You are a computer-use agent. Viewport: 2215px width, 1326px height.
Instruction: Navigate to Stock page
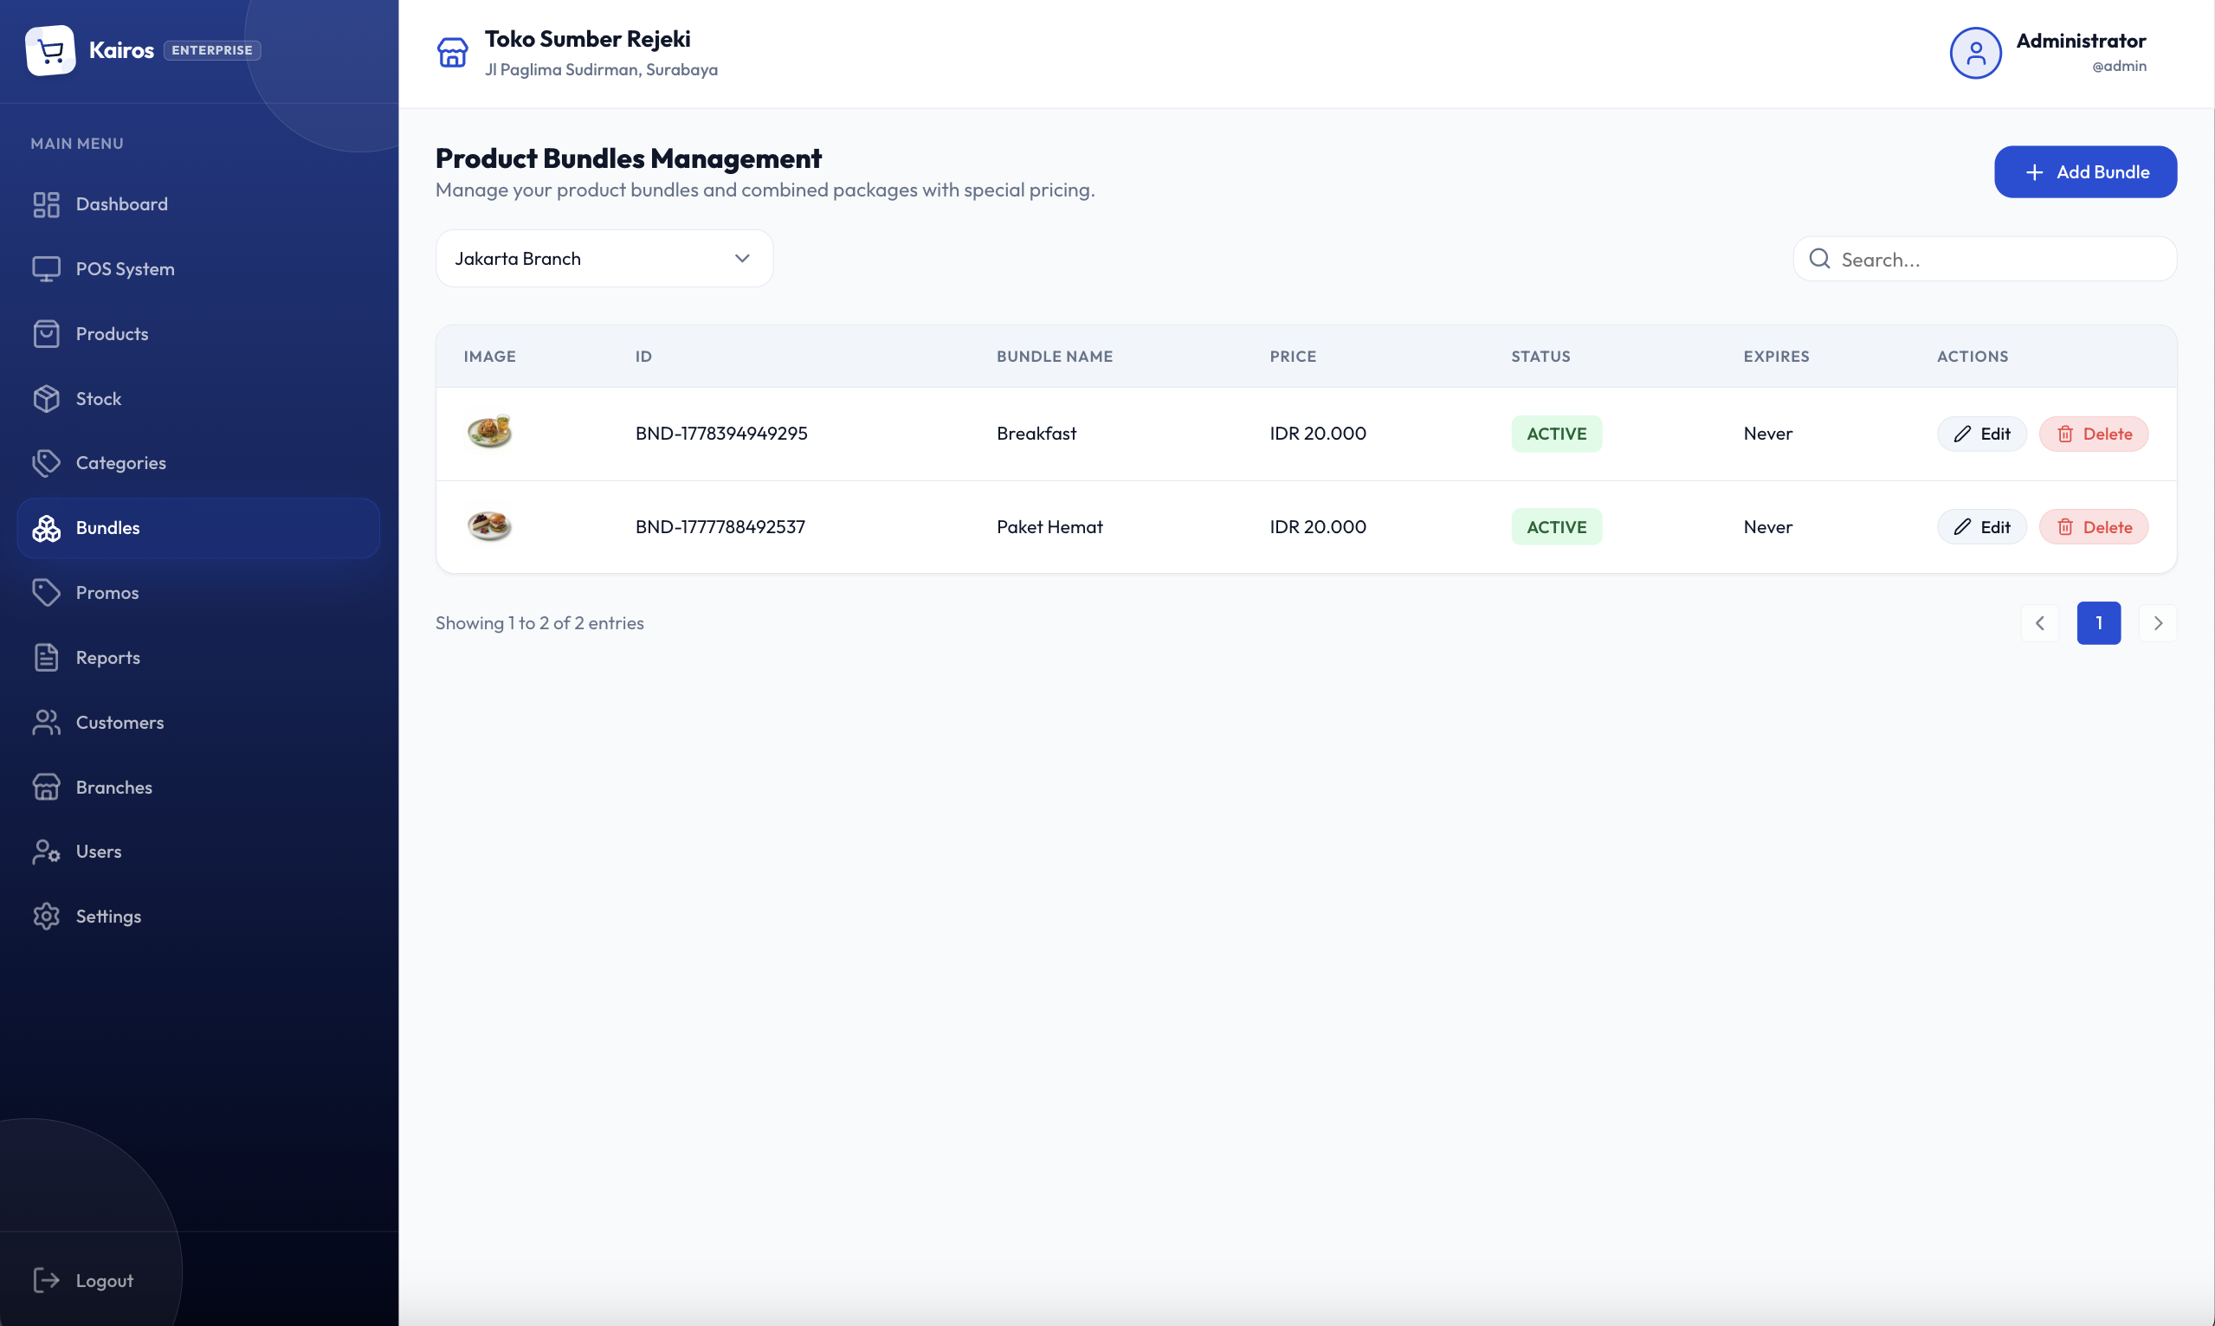click(198, 398)
